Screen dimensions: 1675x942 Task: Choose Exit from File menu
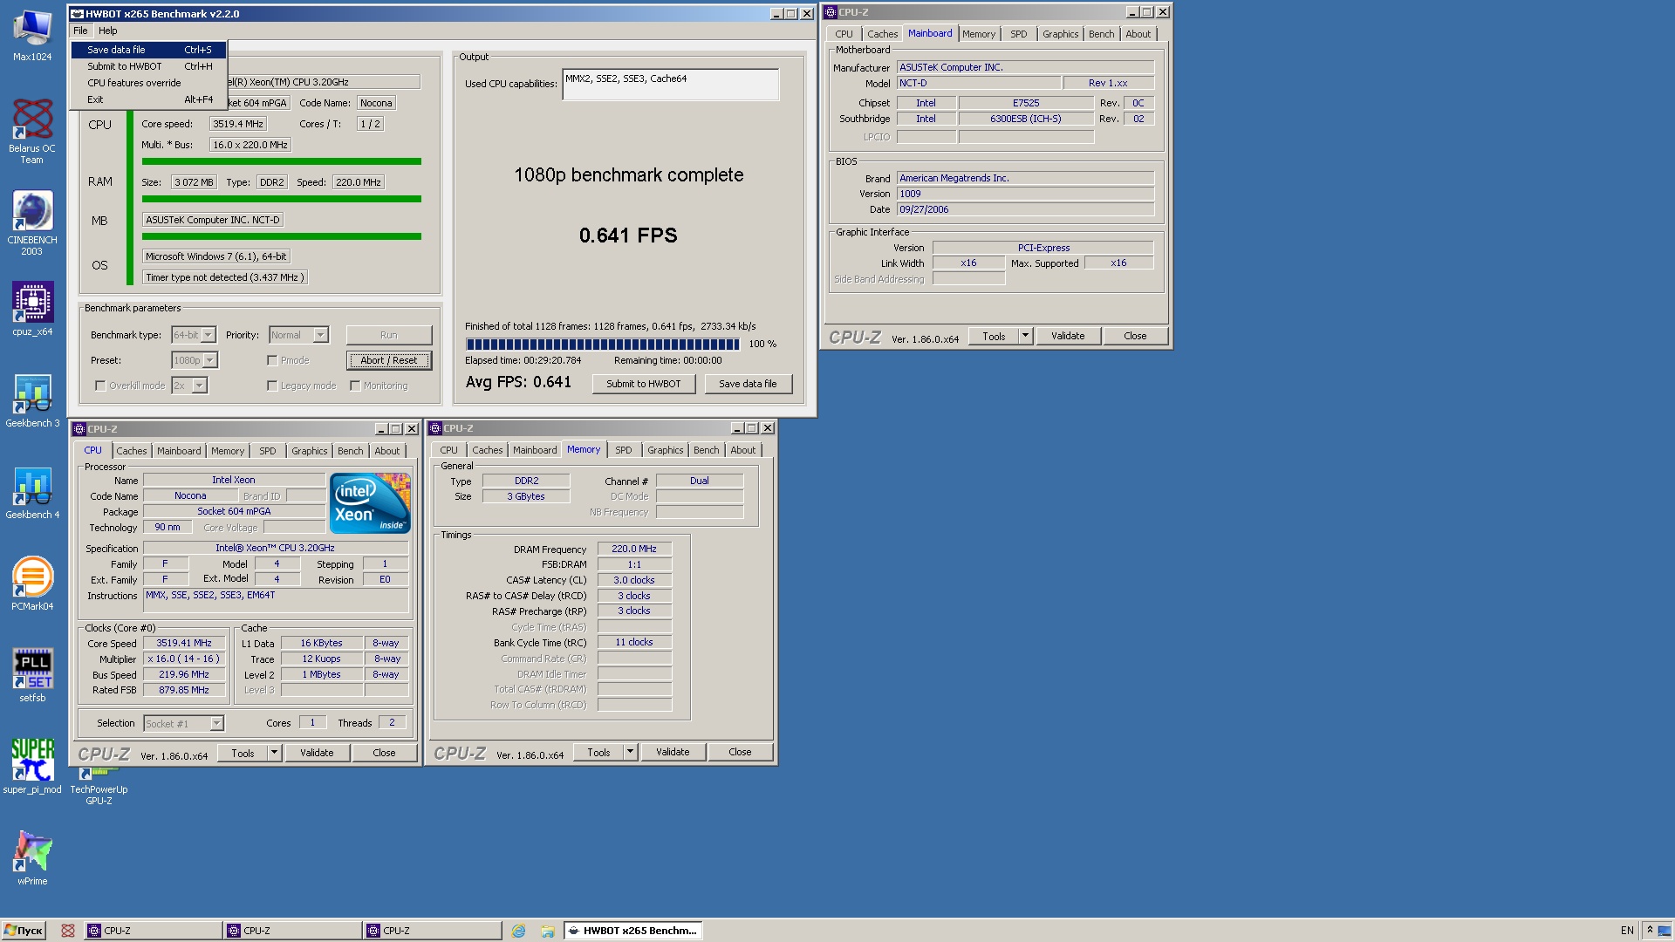click(x=149, y=99)
